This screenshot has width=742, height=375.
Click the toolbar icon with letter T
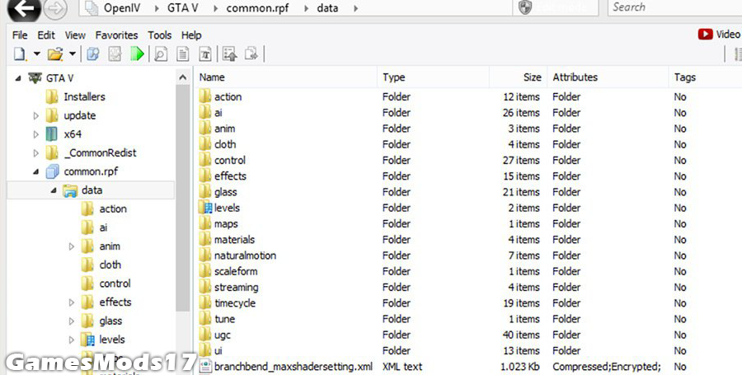(205, 54)
